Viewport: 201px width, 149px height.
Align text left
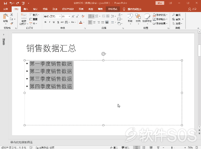[90, 22]
